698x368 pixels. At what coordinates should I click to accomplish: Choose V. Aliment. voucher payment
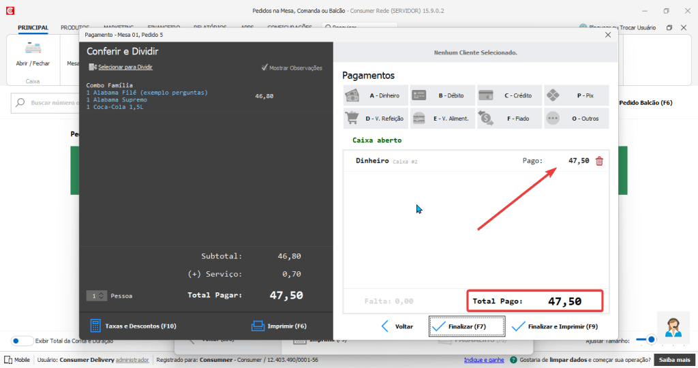(442, 119)
